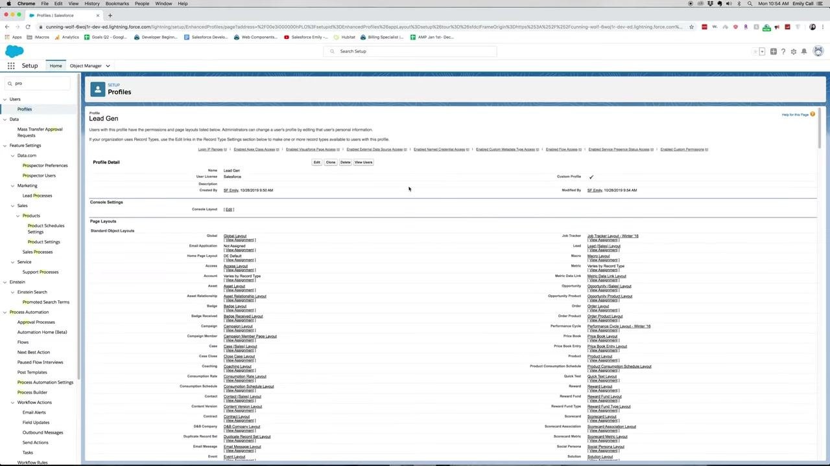Open the Global Layout link
The width and height of the screenshot is (830, 466).
tap(235, 236)
